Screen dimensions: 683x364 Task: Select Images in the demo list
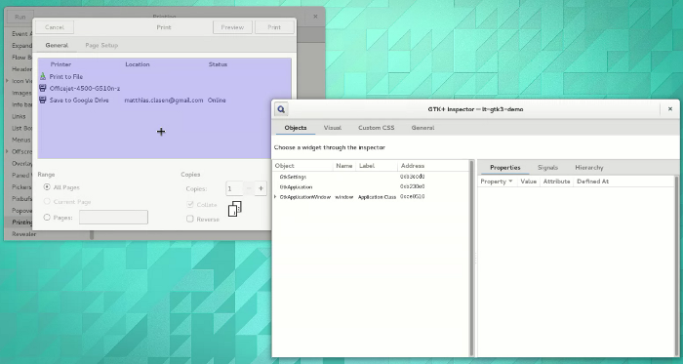pyautogui.click(x=21, y=93)
